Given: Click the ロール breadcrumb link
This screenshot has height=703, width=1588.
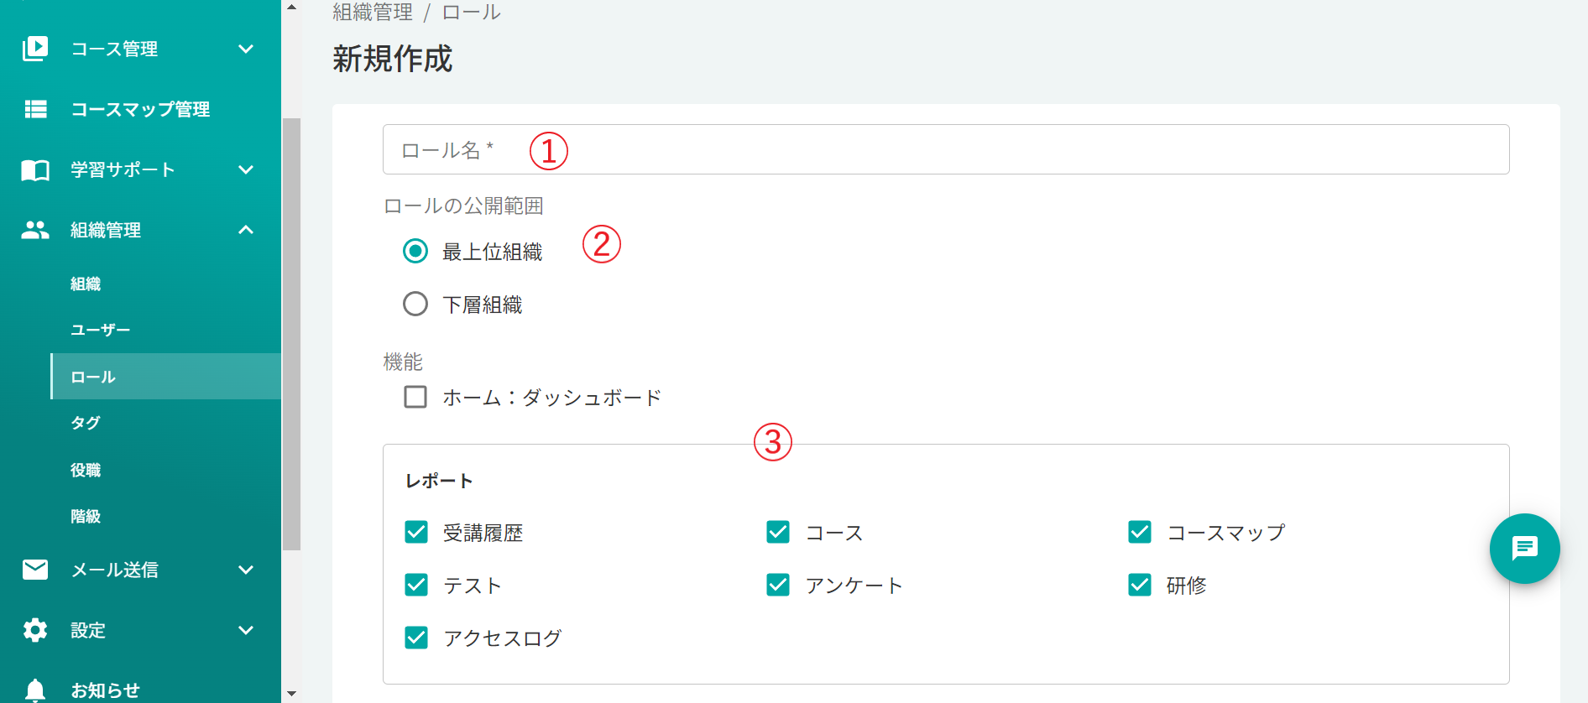Looking at the screenshot, I should click(471, 12).
